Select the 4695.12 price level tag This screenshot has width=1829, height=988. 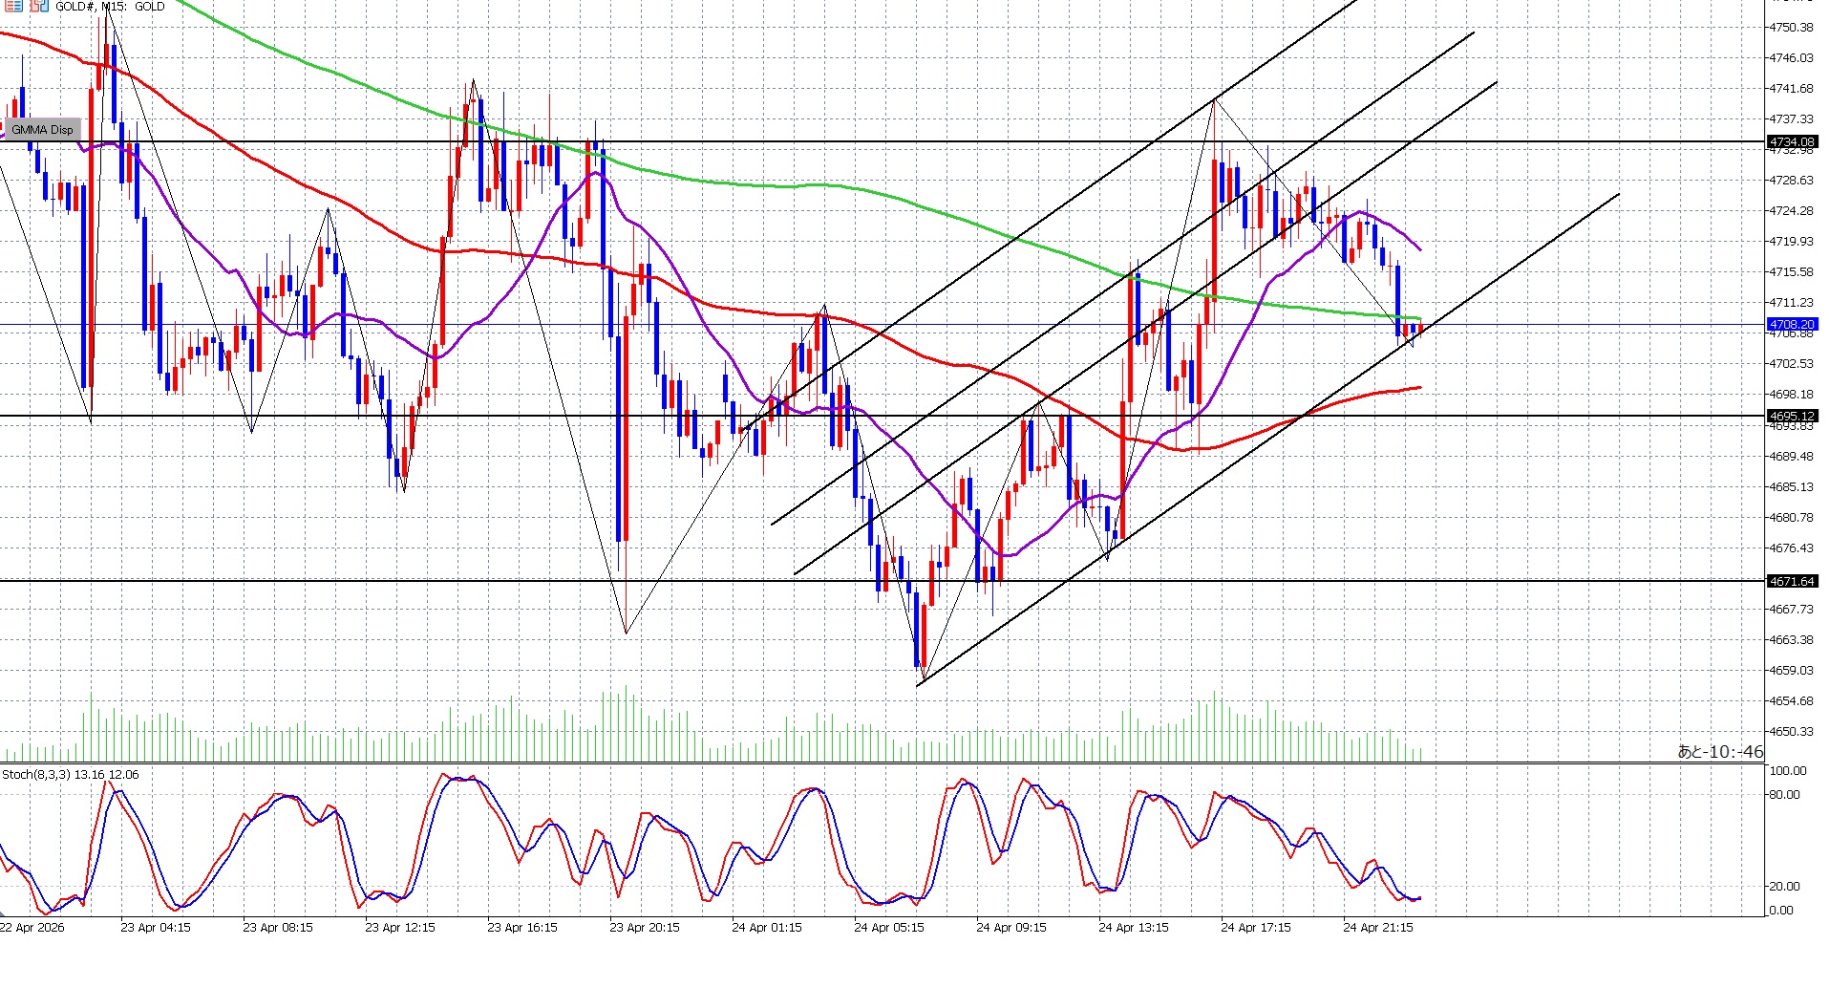point(1791,417)
